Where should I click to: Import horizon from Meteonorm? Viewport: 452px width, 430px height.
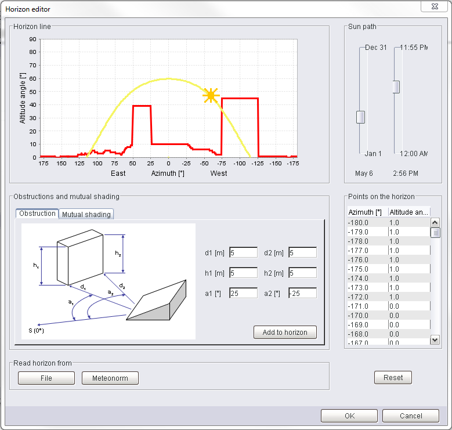tap(110, 378)
